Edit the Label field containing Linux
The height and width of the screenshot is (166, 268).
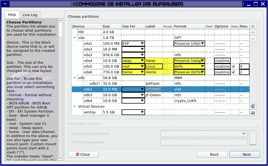(x=154, y=66)
